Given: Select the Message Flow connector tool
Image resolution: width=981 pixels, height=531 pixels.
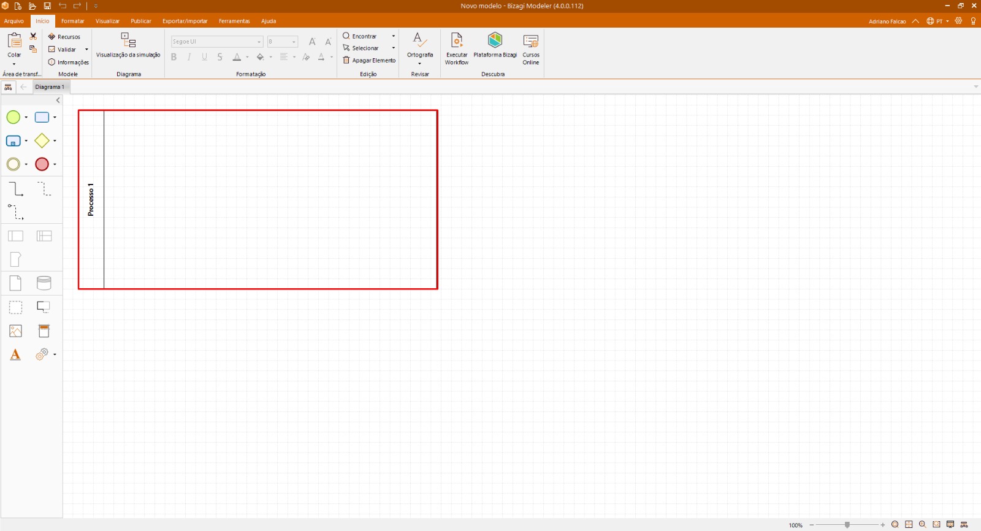Looking at the screenshot, I should (x=15, y=212).
